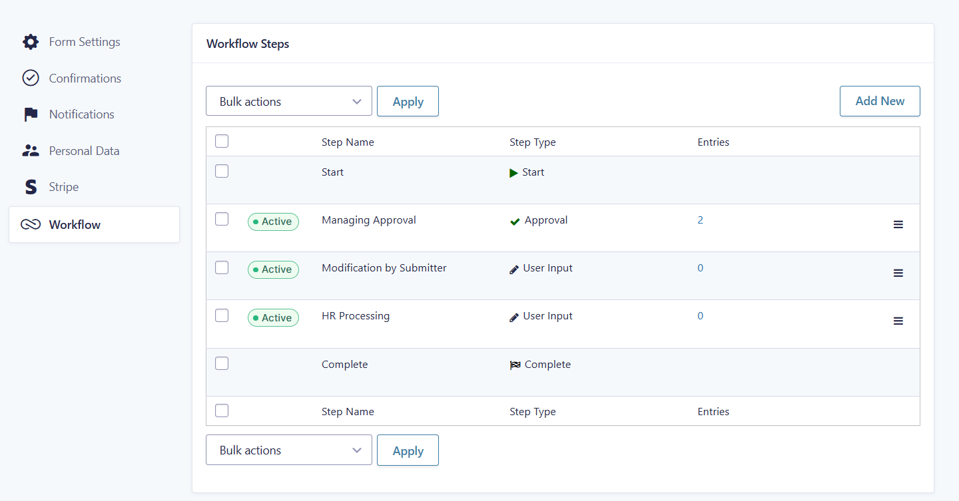Click drag handle icon for Modification by Submitter
Screen dimensions: 959x501
(x=898, y=273)
